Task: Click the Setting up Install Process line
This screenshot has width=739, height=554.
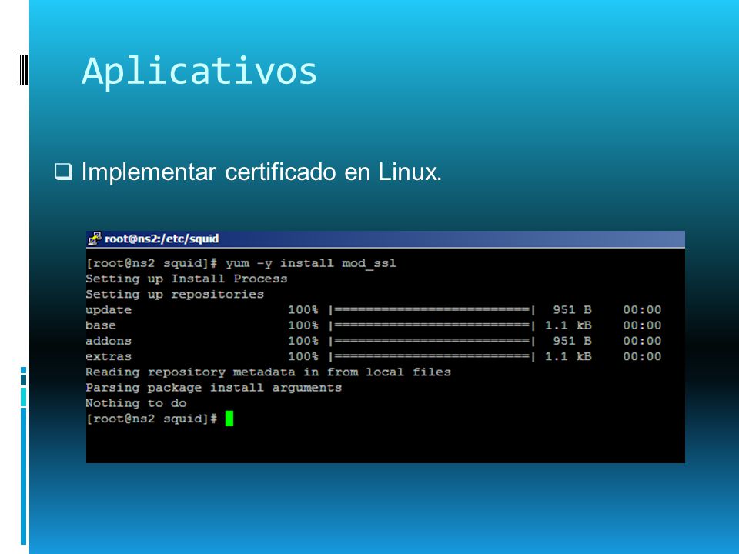Action: [186, 279]
